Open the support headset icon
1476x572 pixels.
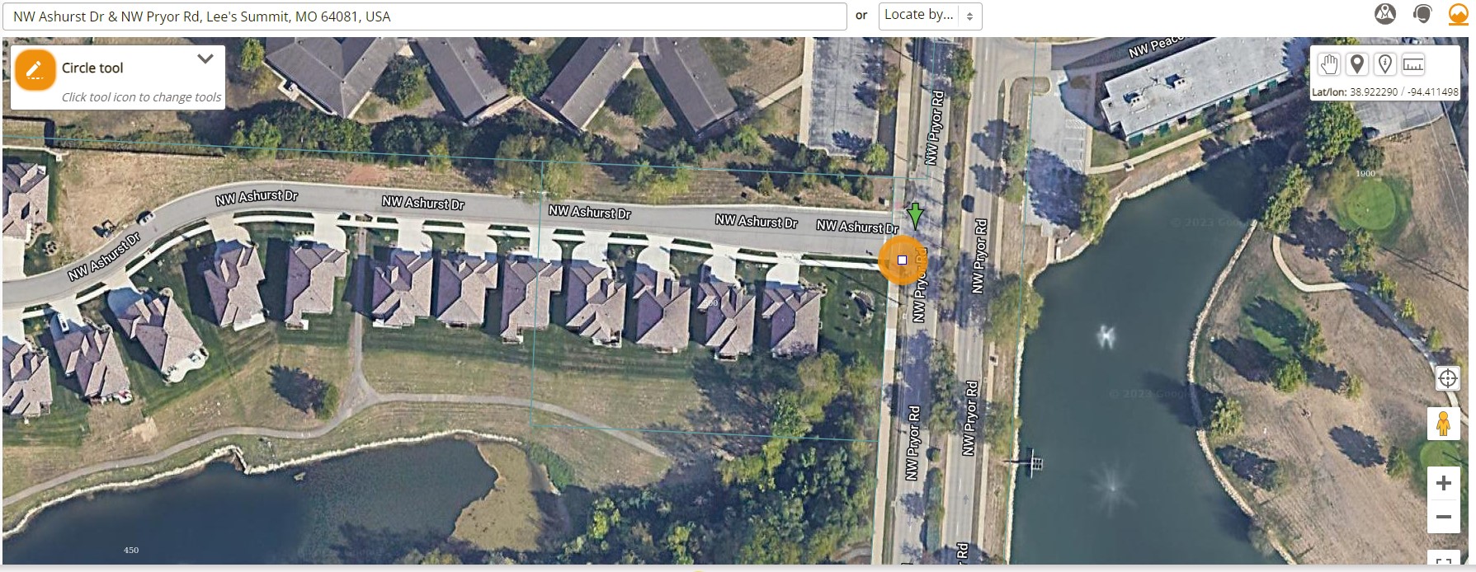pos(1422,14)
